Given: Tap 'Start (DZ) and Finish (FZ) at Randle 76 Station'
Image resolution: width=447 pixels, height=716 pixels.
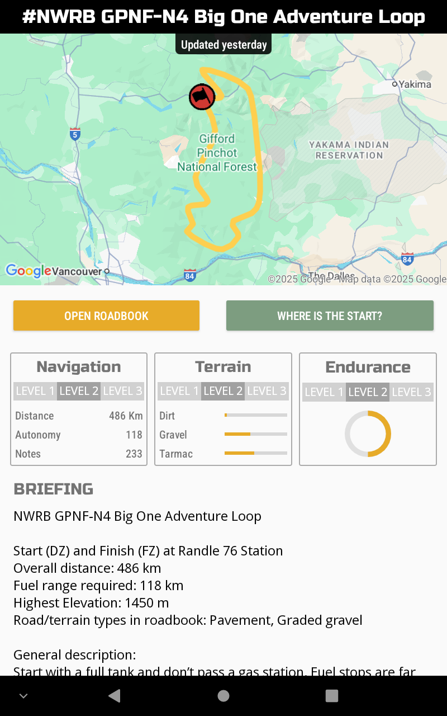Looking at the screenshot, I should 148,551.
